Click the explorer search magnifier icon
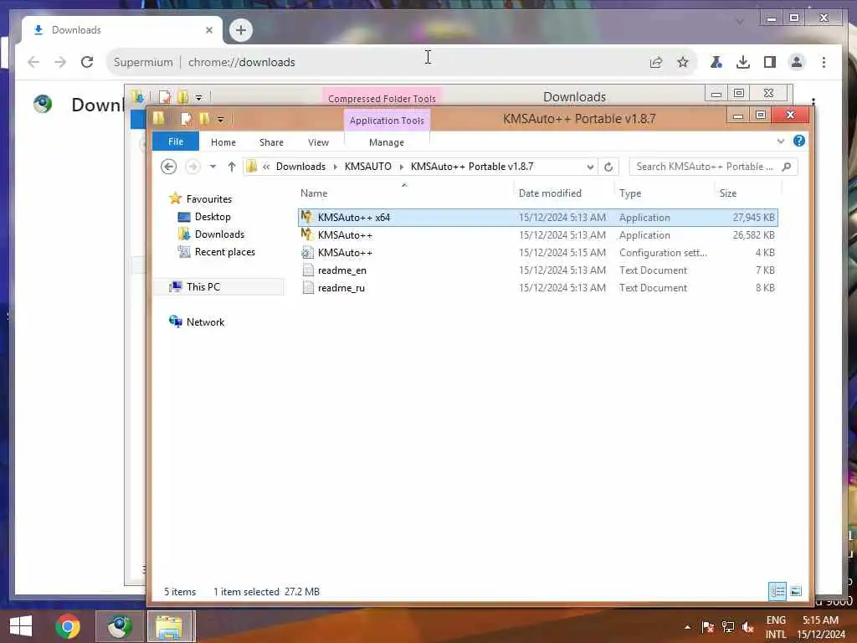The height and width of the screenshot is (643, 857). pyautogui.click(x=787, y=167)
